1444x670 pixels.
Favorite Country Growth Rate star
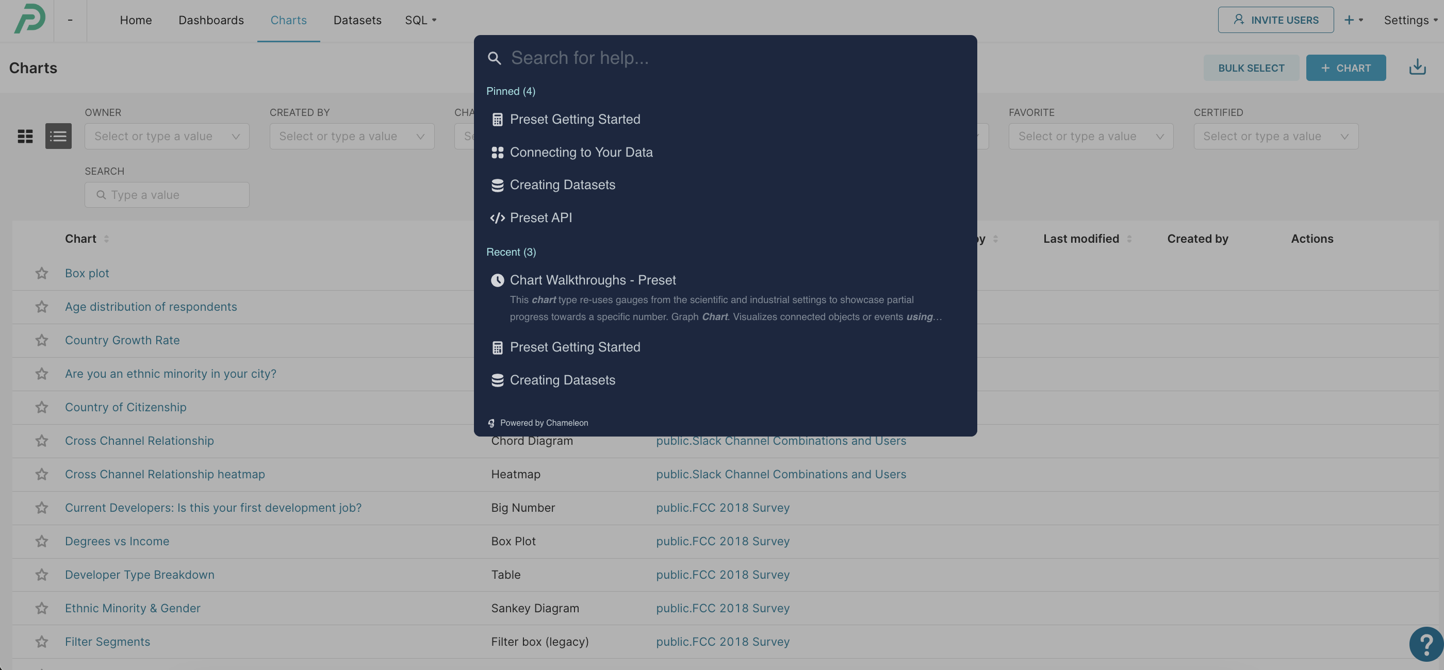41,341
